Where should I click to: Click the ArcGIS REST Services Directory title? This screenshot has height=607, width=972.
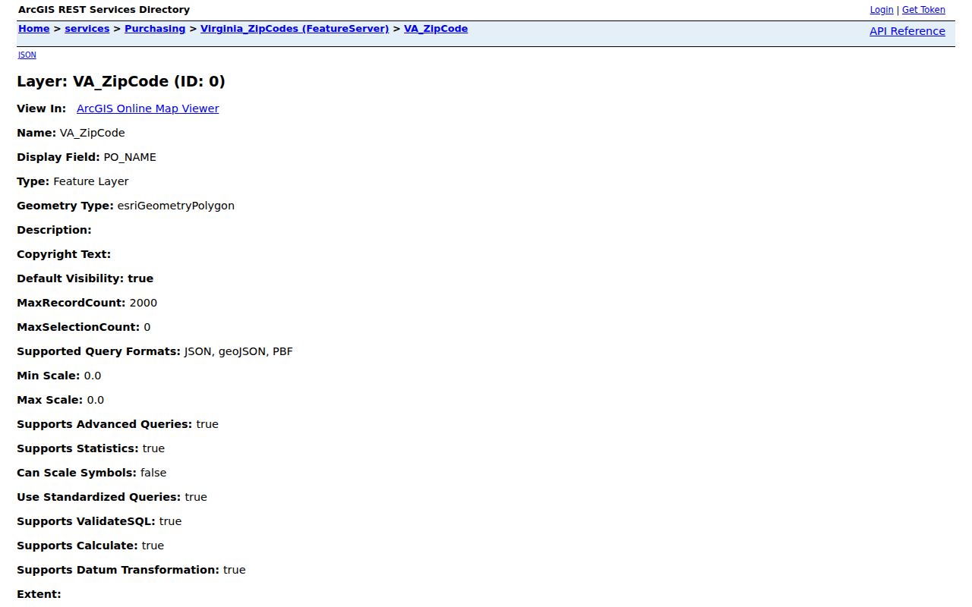(x=104, y=10)
